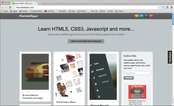174x106 pixels.
Task: Expand the OB bookmarks folder
Action: click(110, 11)
